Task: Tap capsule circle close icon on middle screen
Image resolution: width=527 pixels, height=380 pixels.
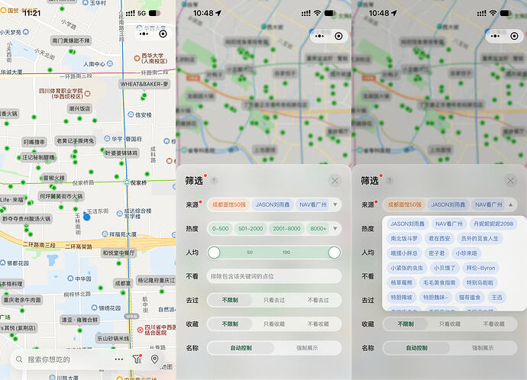Action: 338,36
